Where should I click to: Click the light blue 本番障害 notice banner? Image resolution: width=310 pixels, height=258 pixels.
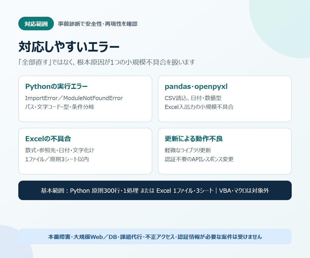(155, 237)
